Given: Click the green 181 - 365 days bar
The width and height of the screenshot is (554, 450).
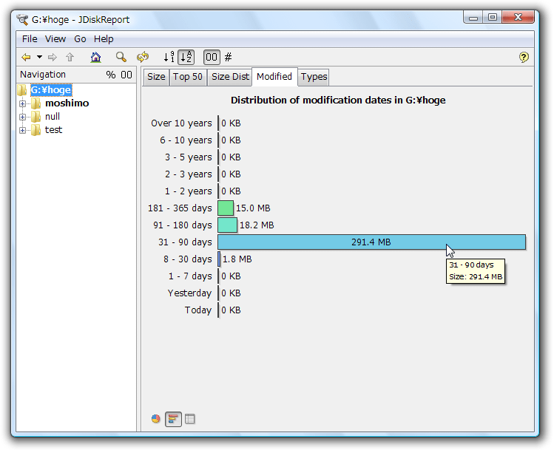Looking at the screenshot, I should (x=226, y=208).
